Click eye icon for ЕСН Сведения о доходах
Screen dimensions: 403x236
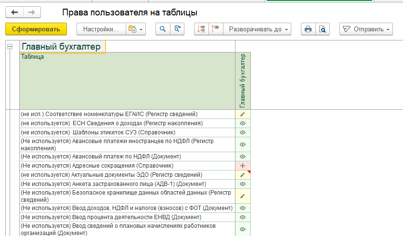[x=243, y=123]
